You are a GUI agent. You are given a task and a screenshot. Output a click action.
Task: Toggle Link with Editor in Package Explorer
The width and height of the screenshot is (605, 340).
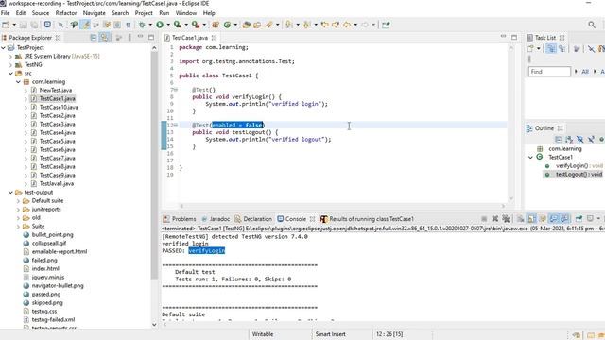[x=104, y=38]
